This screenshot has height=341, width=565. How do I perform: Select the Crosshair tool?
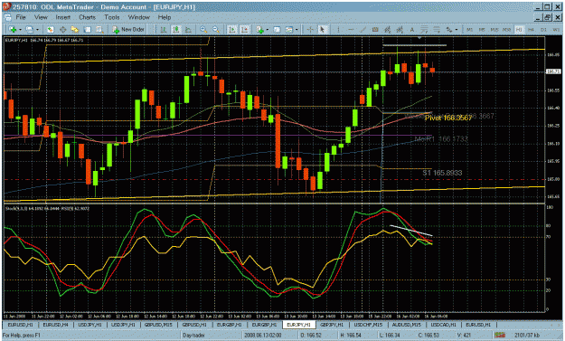[310, 30]
